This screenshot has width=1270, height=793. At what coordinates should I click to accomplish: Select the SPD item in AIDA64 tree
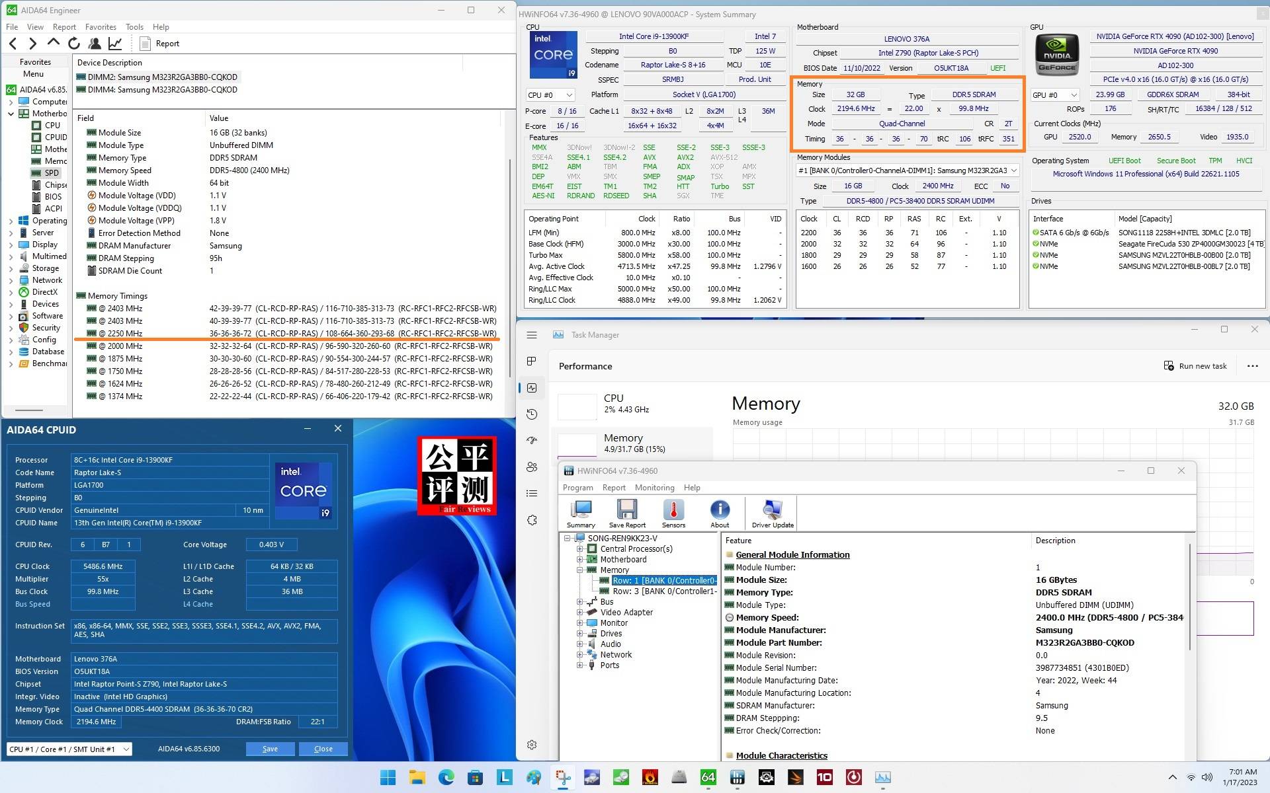[52, 173]
